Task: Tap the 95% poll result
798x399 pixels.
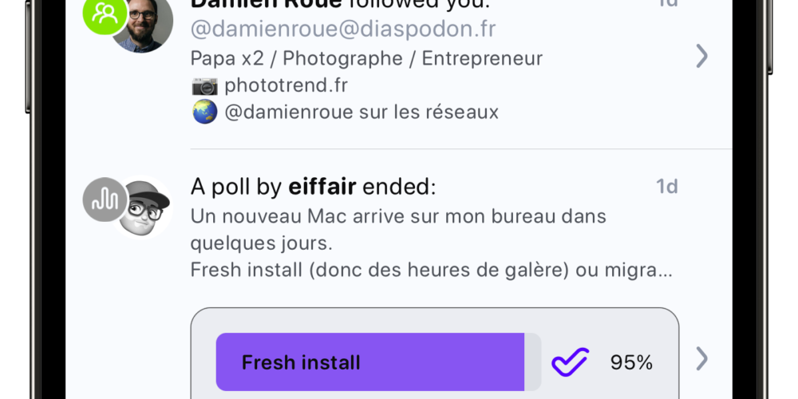Action: coord(631,362)
